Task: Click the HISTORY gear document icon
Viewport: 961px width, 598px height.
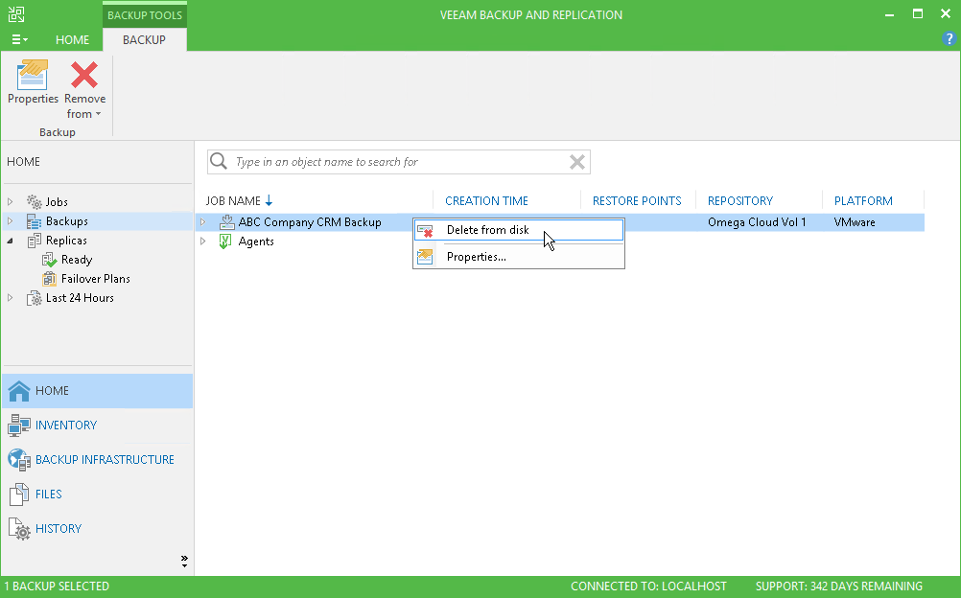Action: pyautogui.click(x=19, y=529)
